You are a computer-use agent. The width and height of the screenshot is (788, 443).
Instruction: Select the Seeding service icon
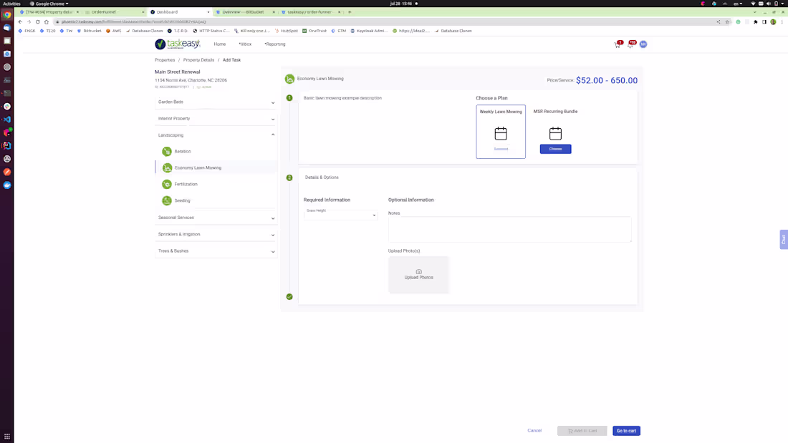(167, 200)
